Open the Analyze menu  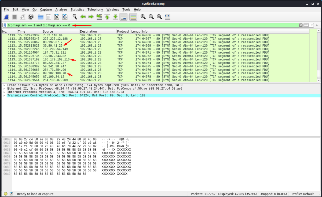click(x=61, y=9)
